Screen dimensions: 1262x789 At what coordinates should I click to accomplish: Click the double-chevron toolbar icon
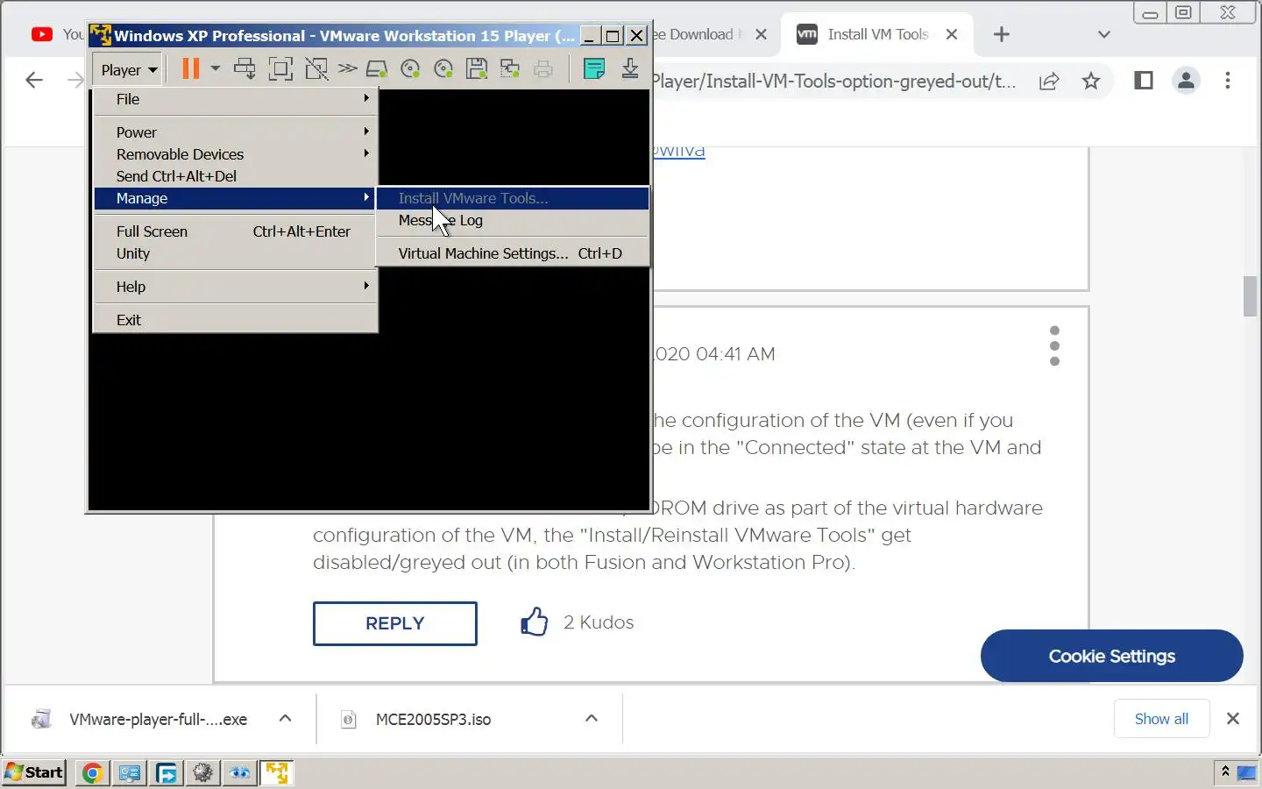point(348,68)
